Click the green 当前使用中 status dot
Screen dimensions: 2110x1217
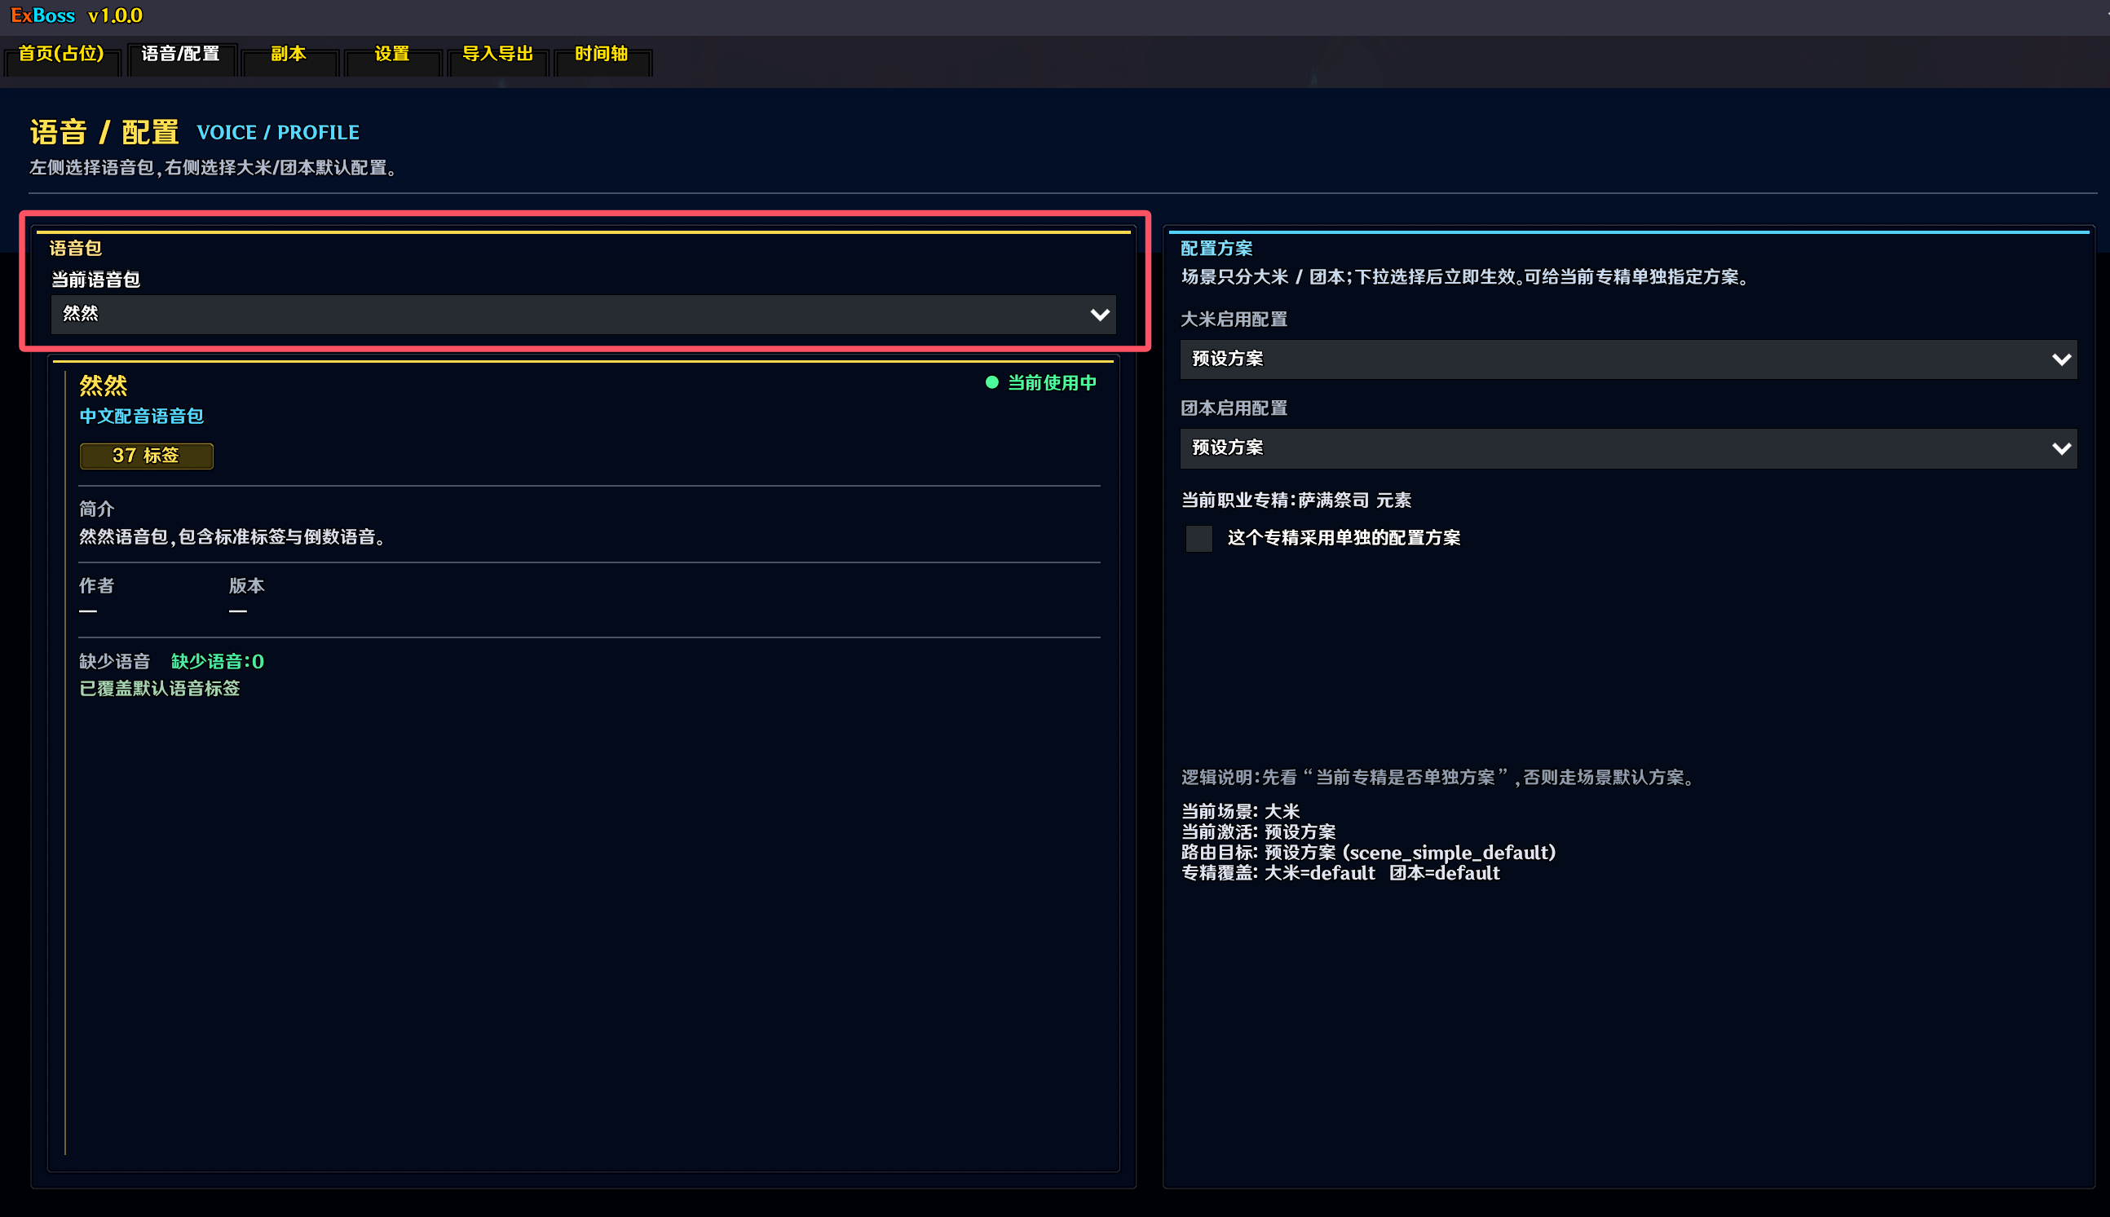[x=991, y=383]
